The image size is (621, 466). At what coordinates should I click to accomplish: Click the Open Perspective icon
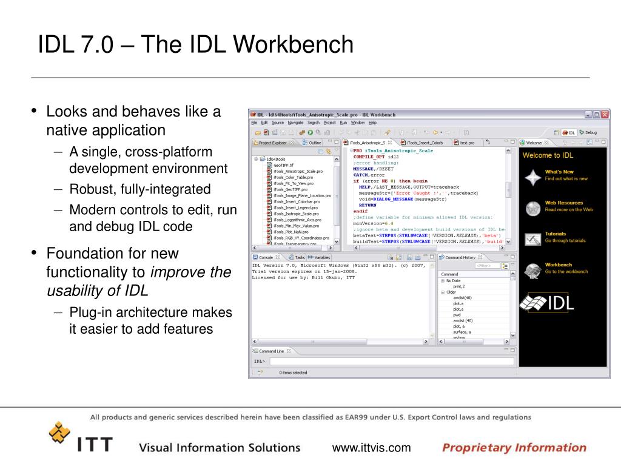pyautogui.click(x=557, y=133)
